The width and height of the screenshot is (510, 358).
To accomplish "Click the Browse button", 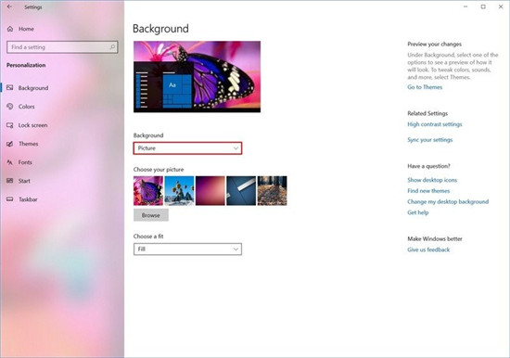I will click(151, 215).
